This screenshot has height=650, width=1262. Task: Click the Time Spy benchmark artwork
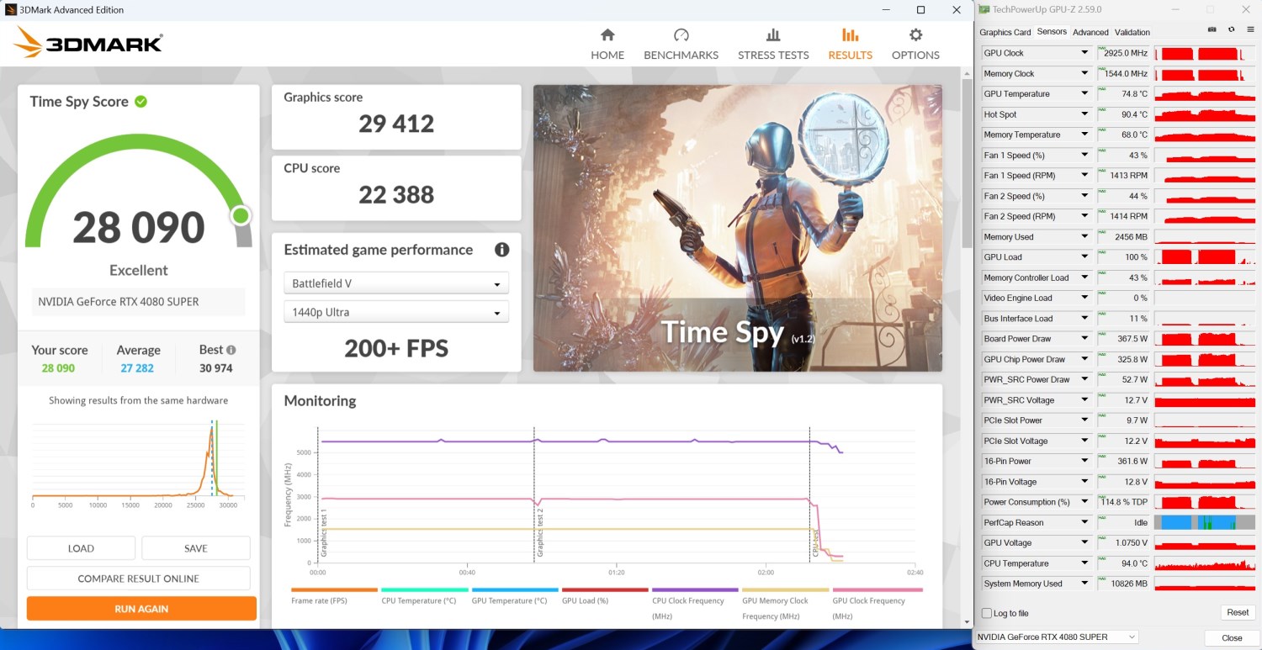coord(737,228)
